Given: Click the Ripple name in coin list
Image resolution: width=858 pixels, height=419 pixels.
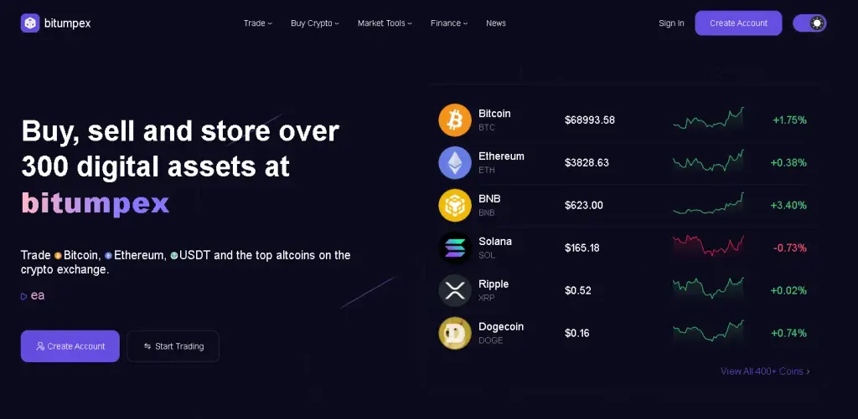Looking at the screenshot, I should (x=494, y=284).
